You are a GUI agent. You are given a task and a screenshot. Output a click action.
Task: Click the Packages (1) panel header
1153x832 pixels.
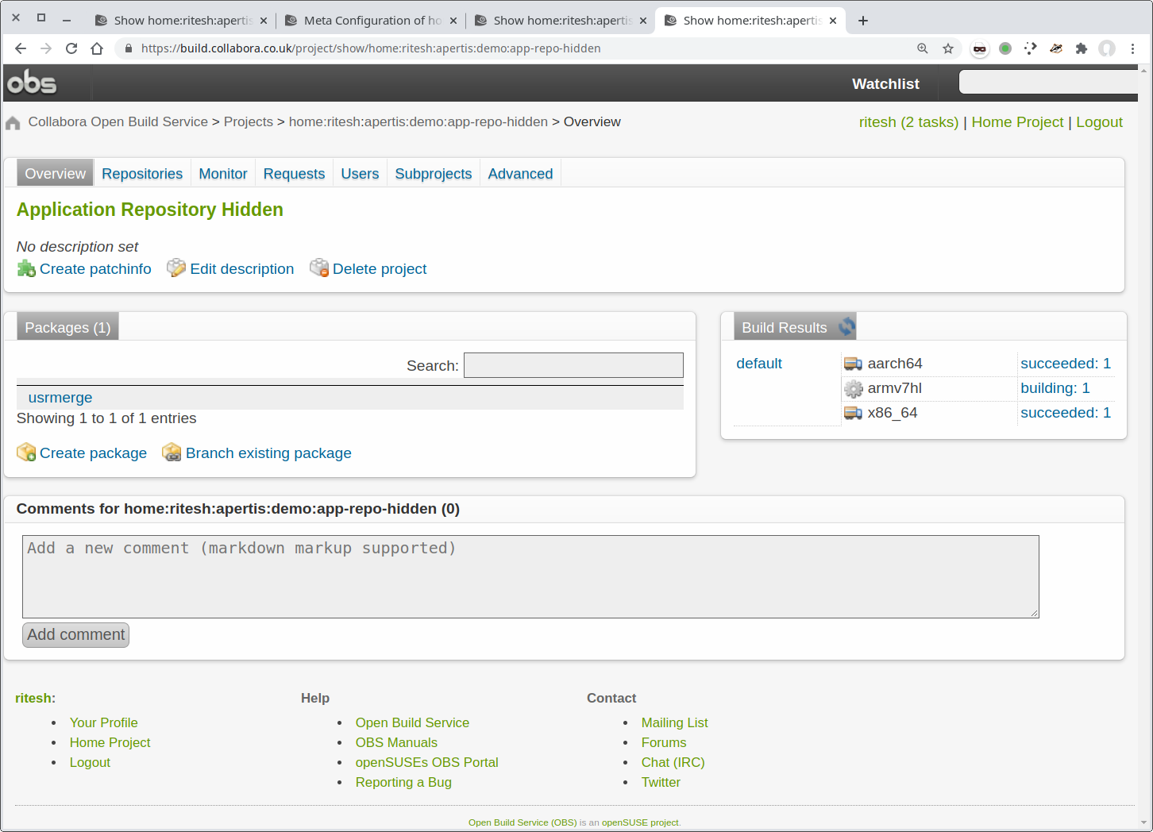(67, 327)
